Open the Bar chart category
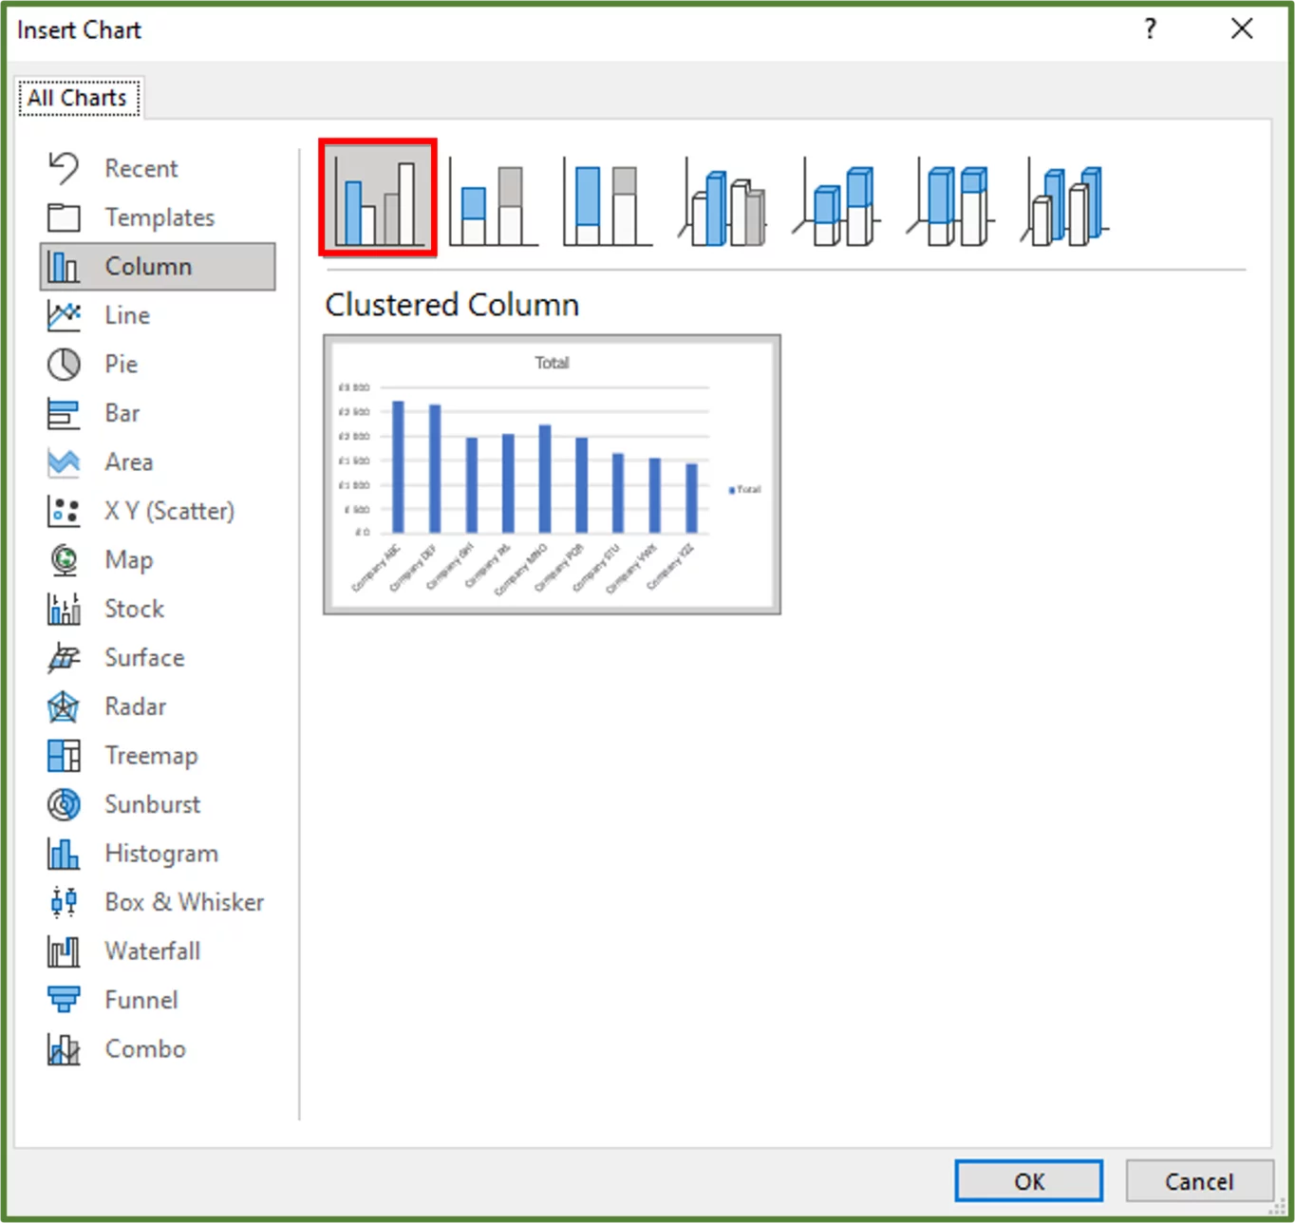 [122, 413]
